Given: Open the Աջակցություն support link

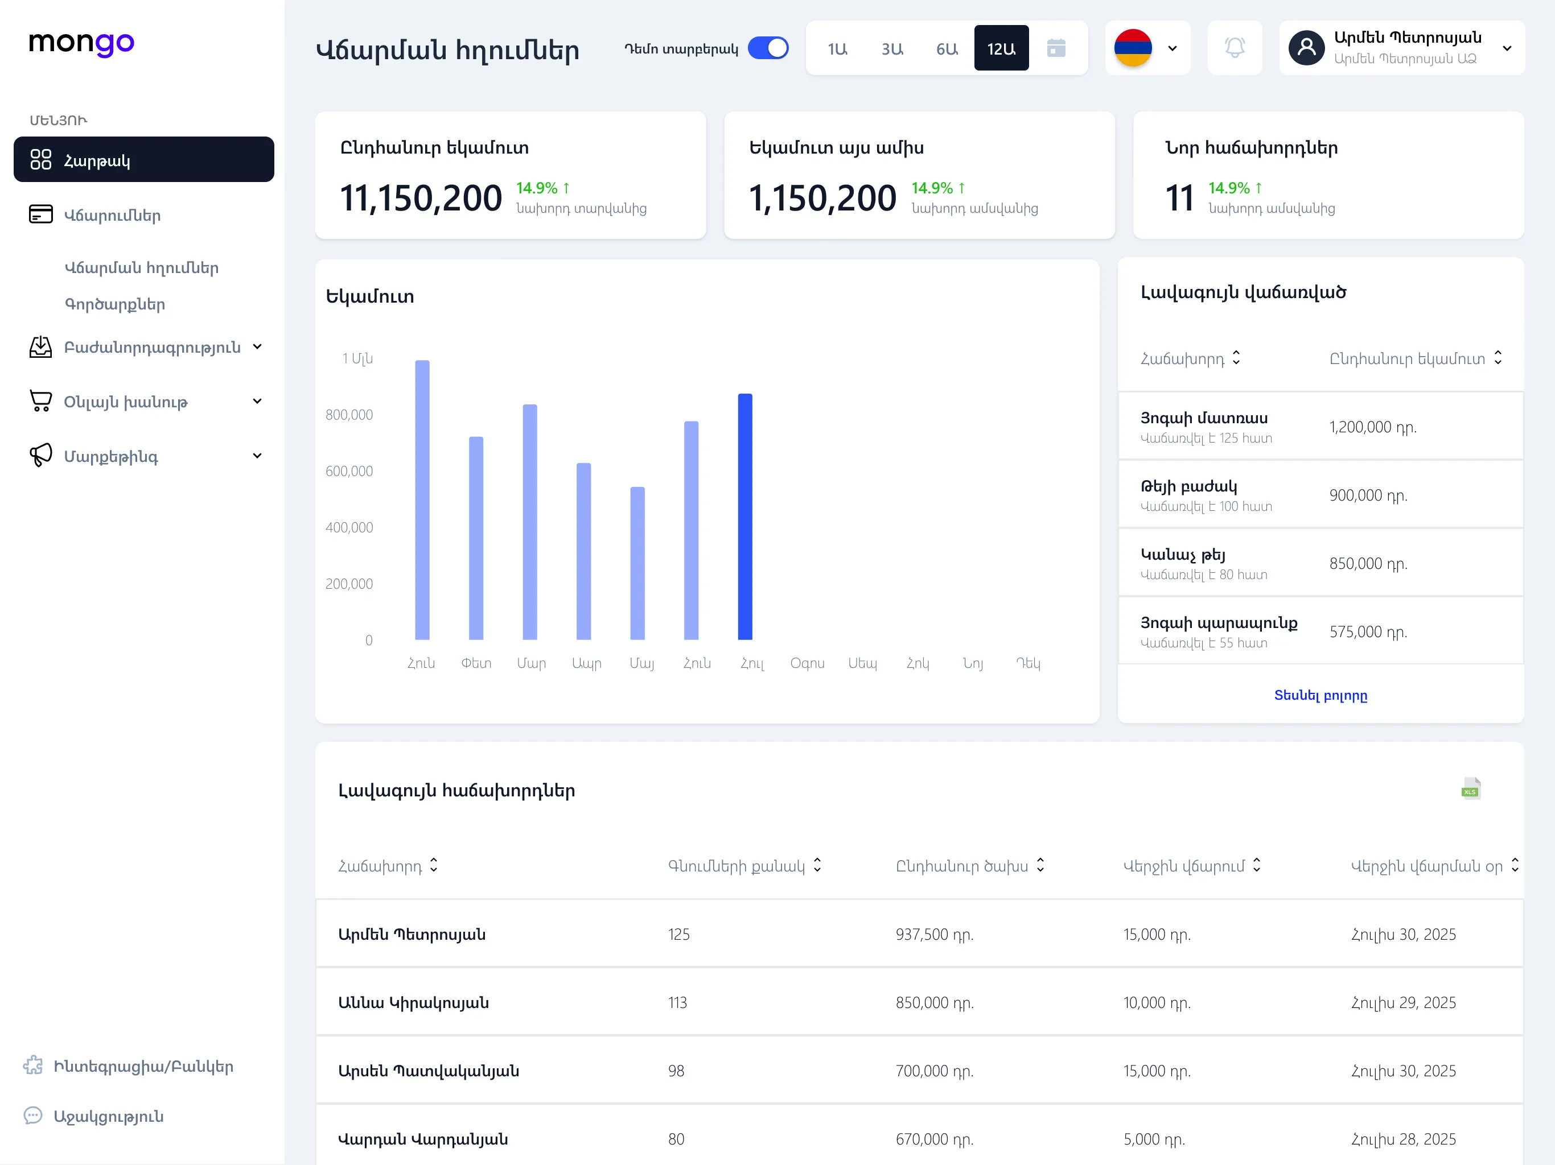Looking at the screenshot, I should point(108,1116).
